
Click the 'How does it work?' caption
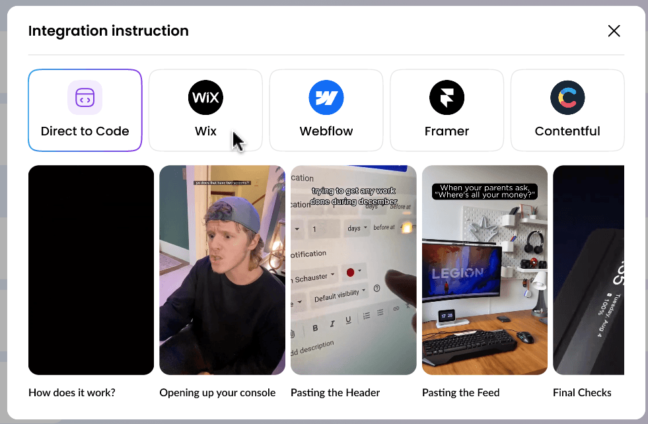[x=72, y=392]
